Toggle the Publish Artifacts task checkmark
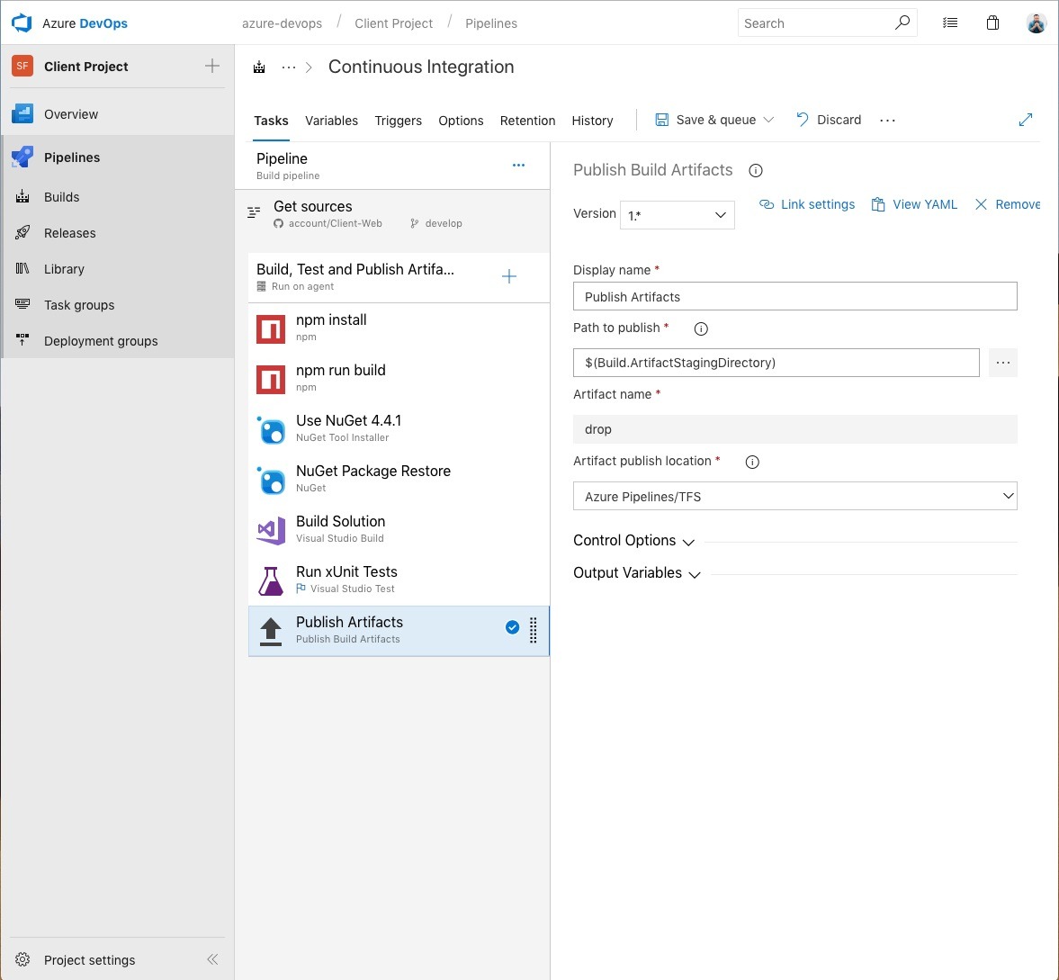1059x980 pixels. point(512,628)
